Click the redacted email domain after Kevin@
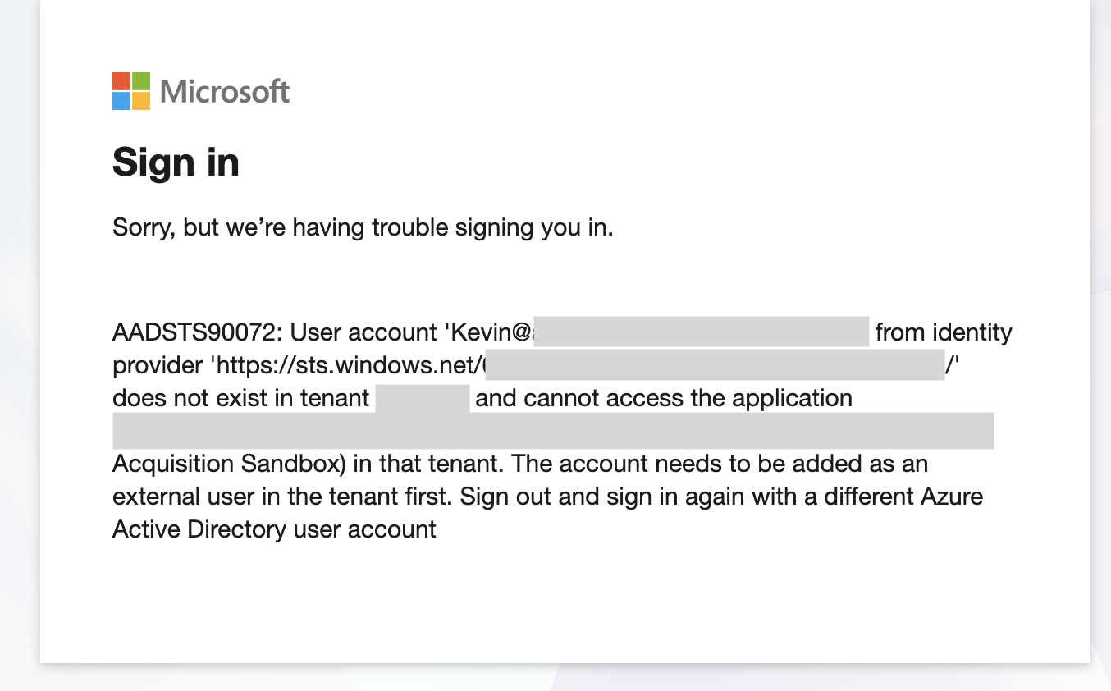This screenshot has width=1111, height=691. 706,332
